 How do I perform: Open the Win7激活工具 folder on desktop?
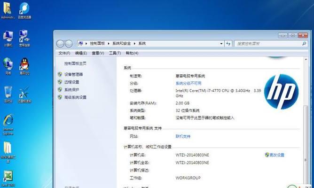[8, 153]
